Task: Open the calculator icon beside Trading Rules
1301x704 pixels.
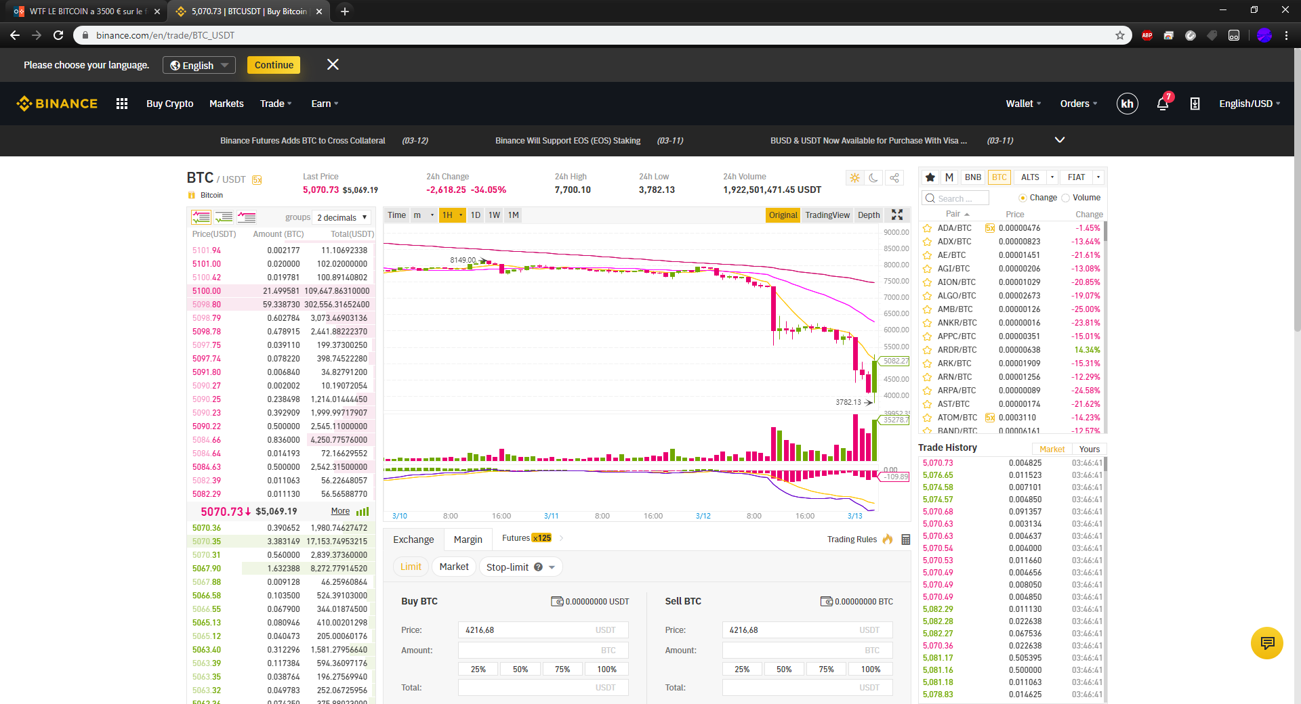Action: 906,540
